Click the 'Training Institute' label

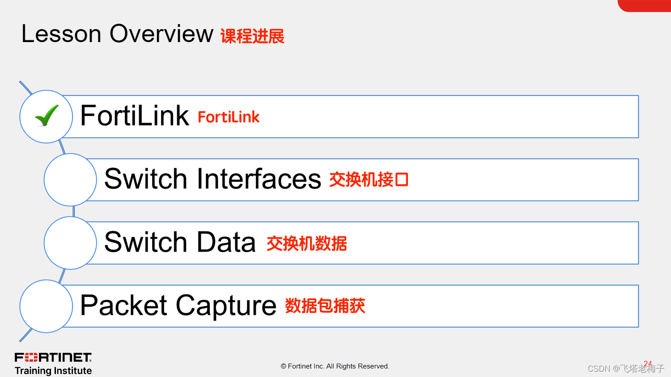point(53,371)
